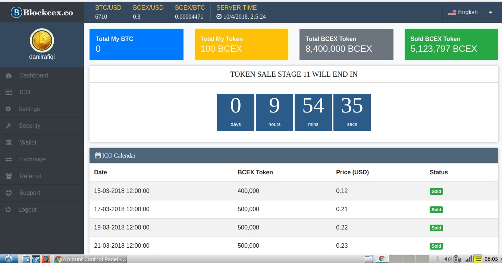502x263 pixels.
Task: Open the English language dropdown
Action: [470, 12]
